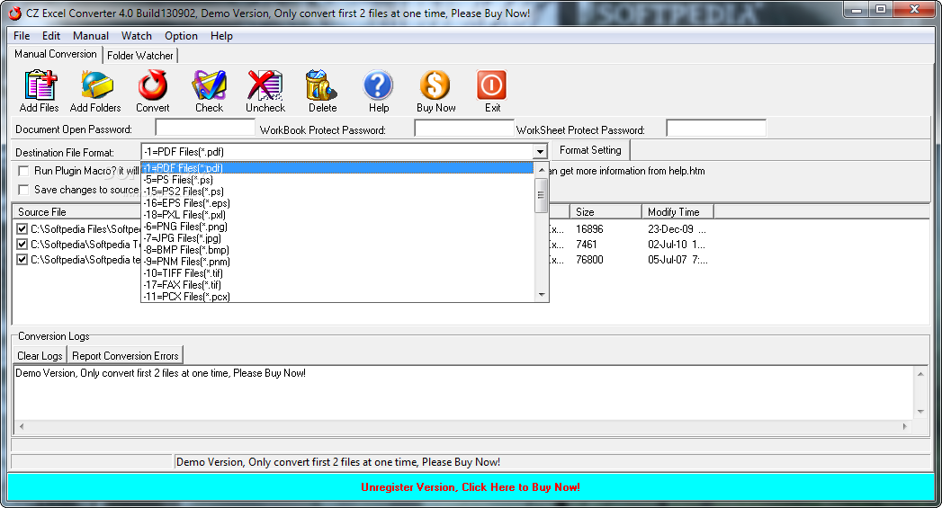The width and height of the screenshot is (942, 508).
Task: Click the conversion log scroll up arrow
Action: click(x=920, y=374)
